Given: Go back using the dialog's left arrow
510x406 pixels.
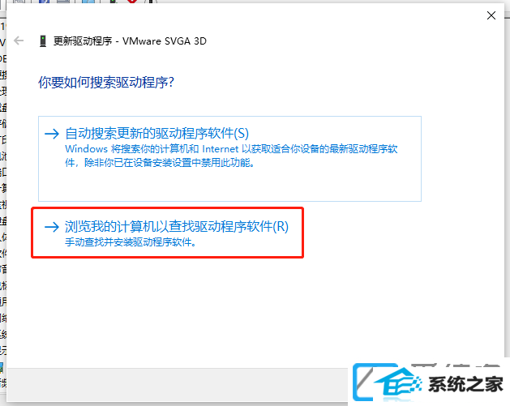Looking at the screenshot, I should [x=19, y=41].
